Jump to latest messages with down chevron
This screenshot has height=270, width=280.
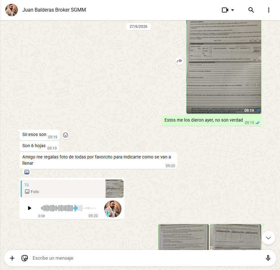click(268, 238)
